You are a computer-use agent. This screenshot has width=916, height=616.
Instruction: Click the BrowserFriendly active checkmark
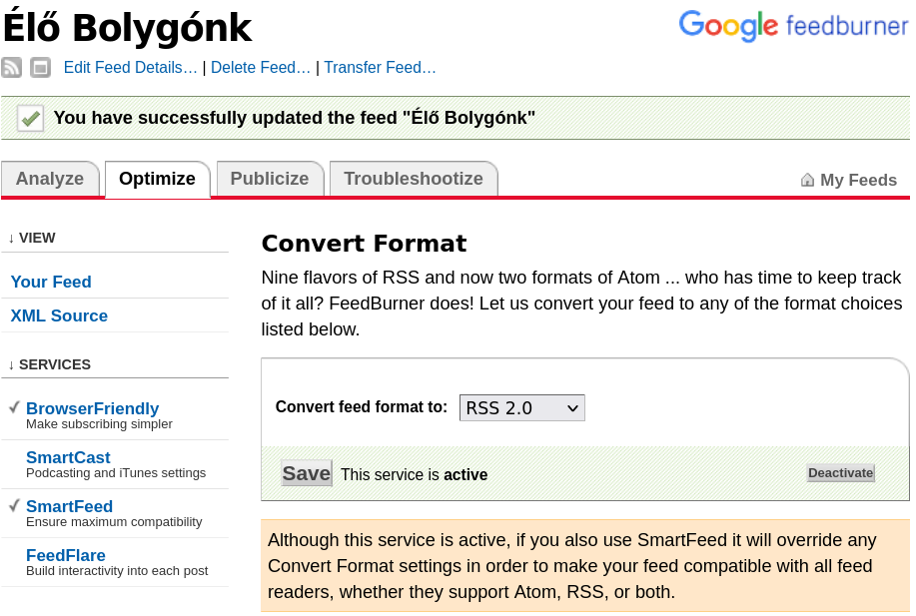[x=15, y=407]
